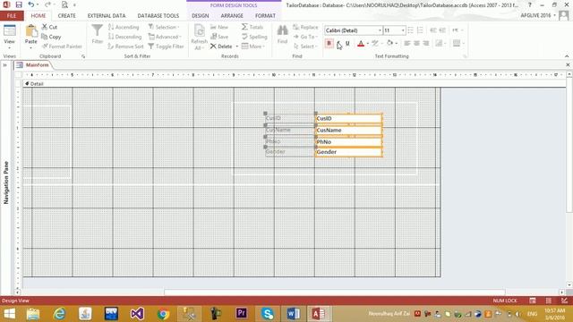573x322 pixels.
Task: Switch to the CREATE ribbon tab
Action: 66,16
